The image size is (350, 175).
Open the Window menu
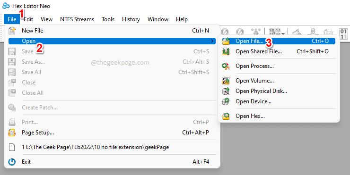click(158, 19)
